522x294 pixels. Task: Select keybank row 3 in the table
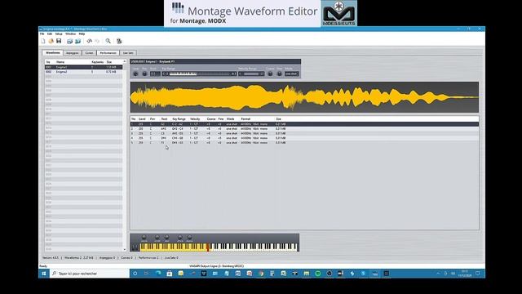tap(304, 133)
